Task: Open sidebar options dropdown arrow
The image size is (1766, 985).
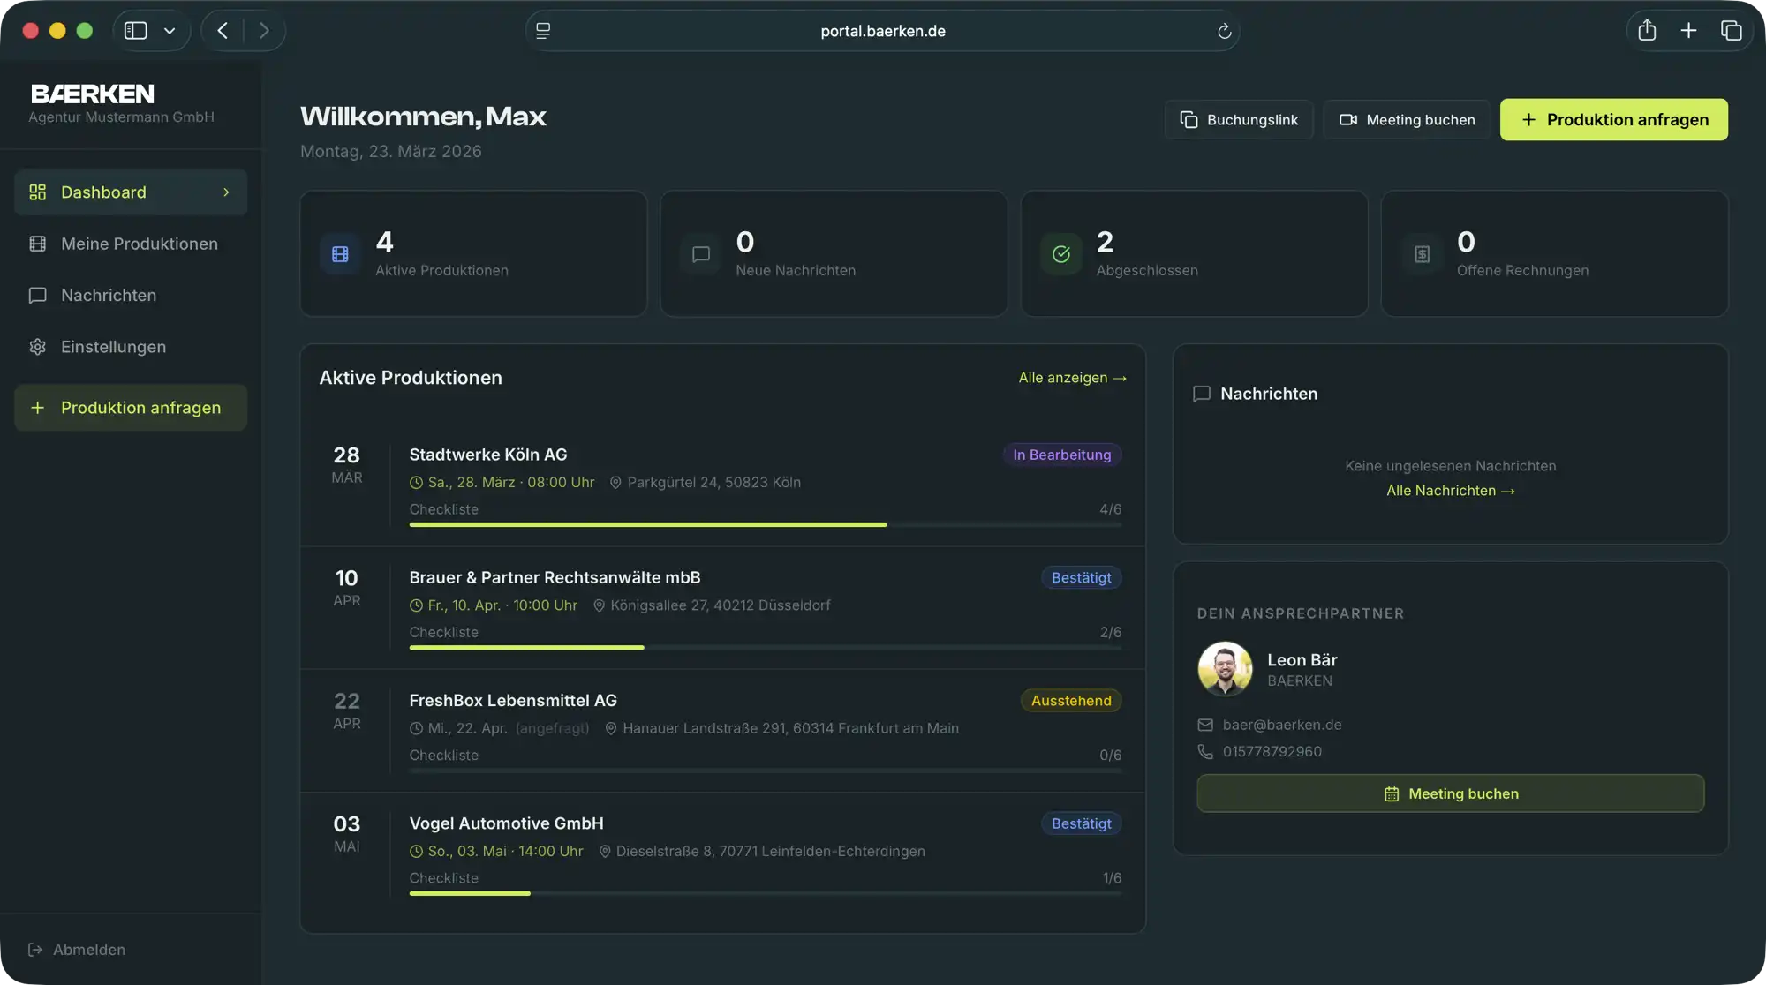Action: pos(170,31)
